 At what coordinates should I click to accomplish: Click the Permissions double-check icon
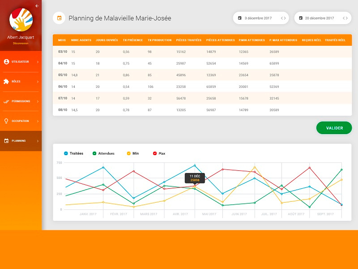[6, 101]
